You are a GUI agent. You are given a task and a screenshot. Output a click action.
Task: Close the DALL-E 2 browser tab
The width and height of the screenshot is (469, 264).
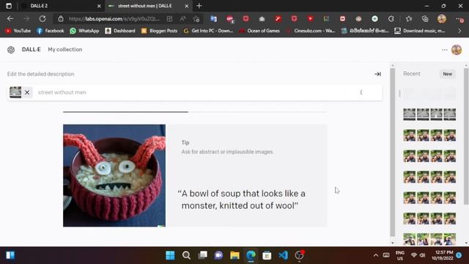99,6
